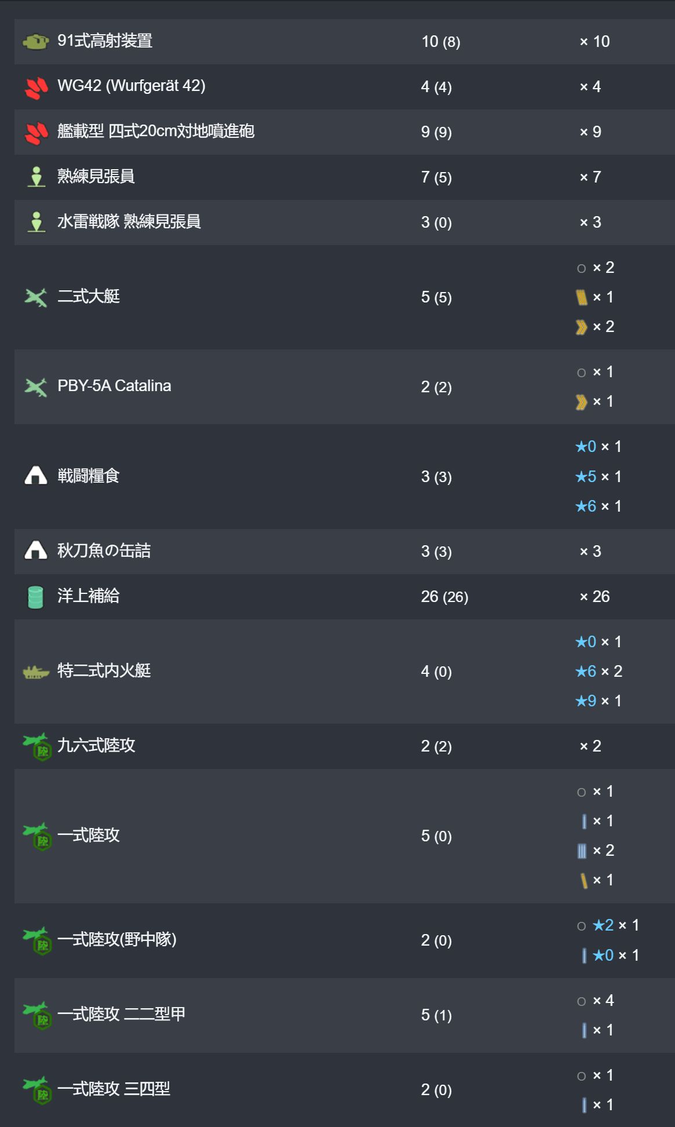Click the PBY-5A Catalina icon

click(x=36, y=387)
